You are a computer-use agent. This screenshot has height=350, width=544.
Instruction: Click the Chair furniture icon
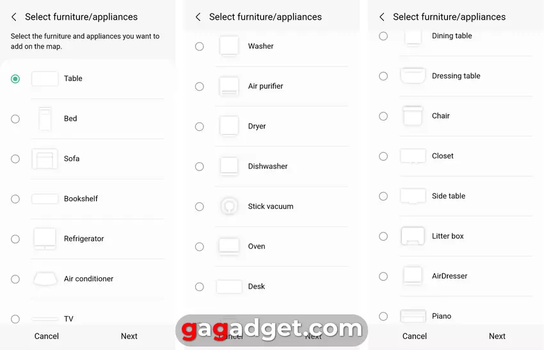click(x=413, y=116)
